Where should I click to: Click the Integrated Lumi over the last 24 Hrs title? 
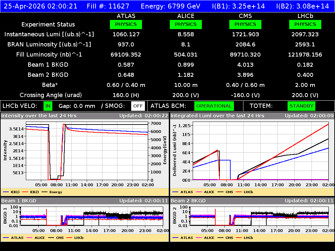(x=218, y=116)
